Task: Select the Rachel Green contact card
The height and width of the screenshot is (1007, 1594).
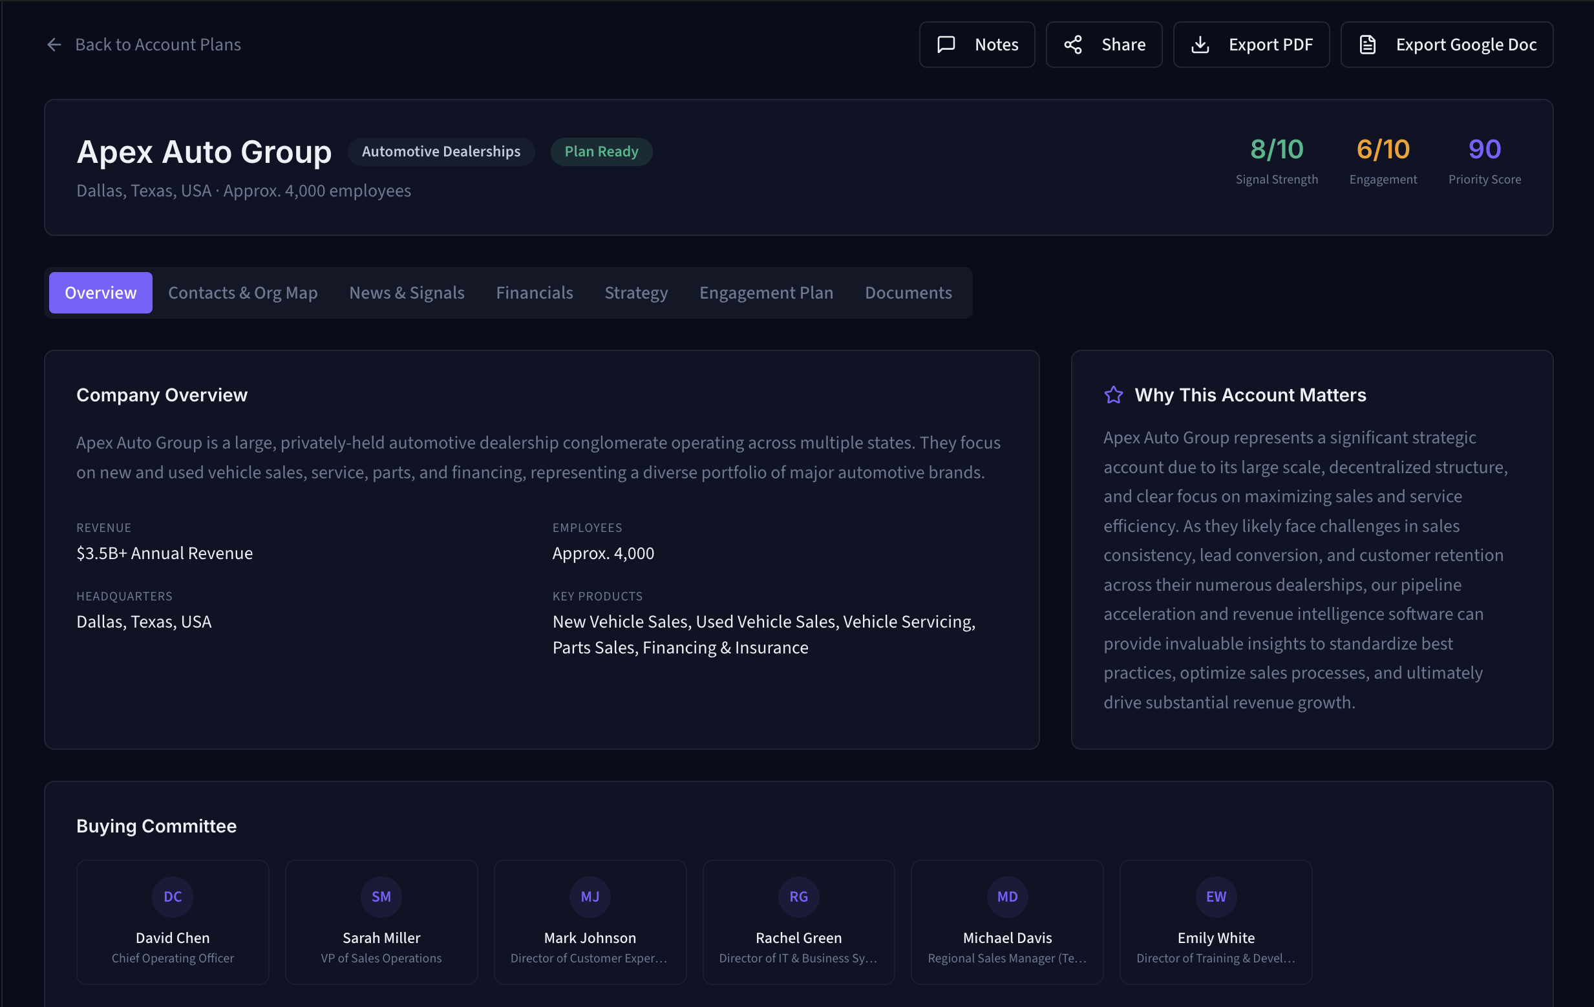Action: click(x=798, y=921)
